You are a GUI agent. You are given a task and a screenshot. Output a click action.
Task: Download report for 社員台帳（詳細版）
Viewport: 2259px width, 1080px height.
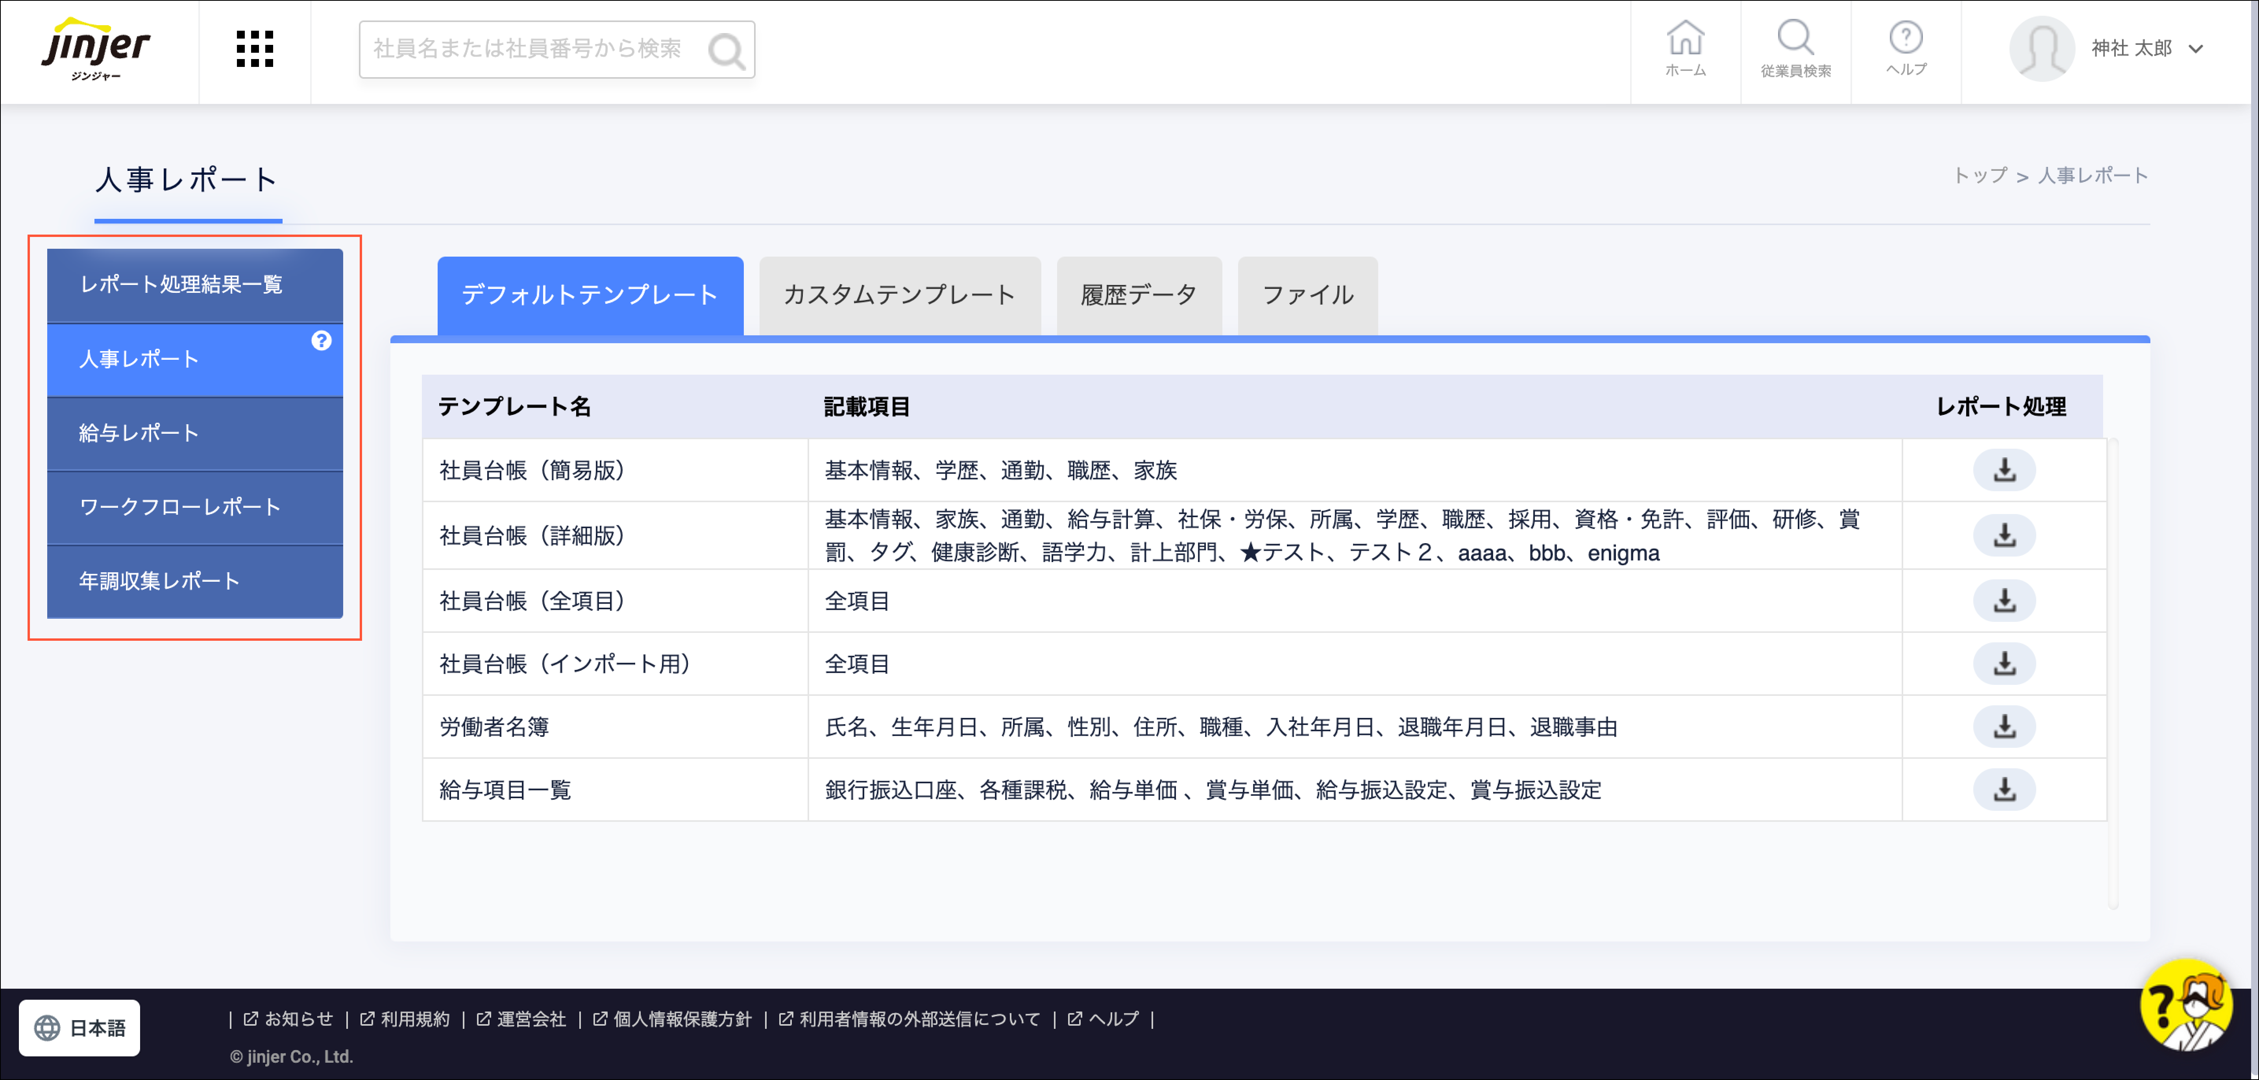click(2004, 535)
